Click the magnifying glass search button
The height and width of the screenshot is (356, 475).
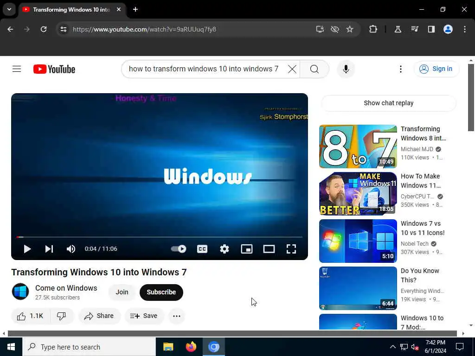coord(315,69)
